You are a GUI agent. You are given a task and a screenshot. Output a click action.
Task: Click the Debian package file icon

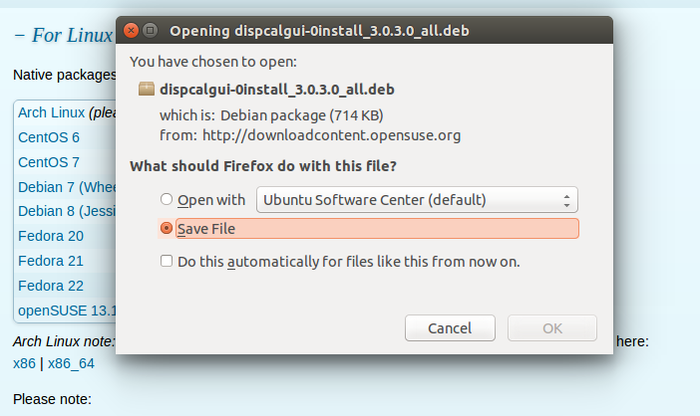click(x=146, y=90)
